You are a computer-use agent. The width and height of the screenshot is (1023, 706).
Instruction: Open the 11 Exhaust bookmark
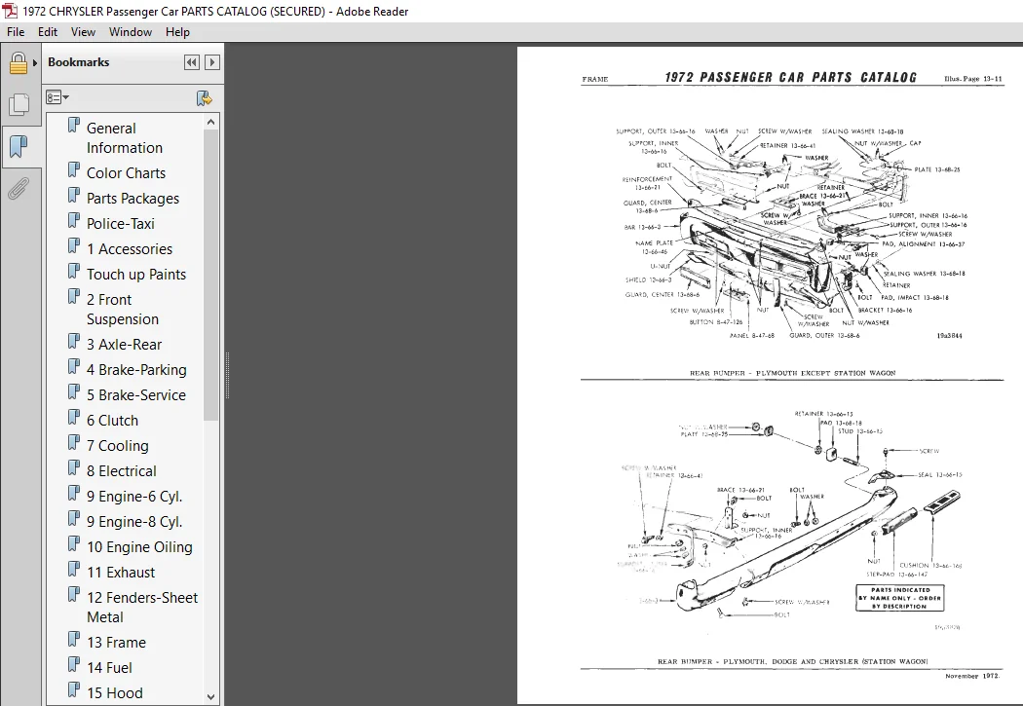121,573
